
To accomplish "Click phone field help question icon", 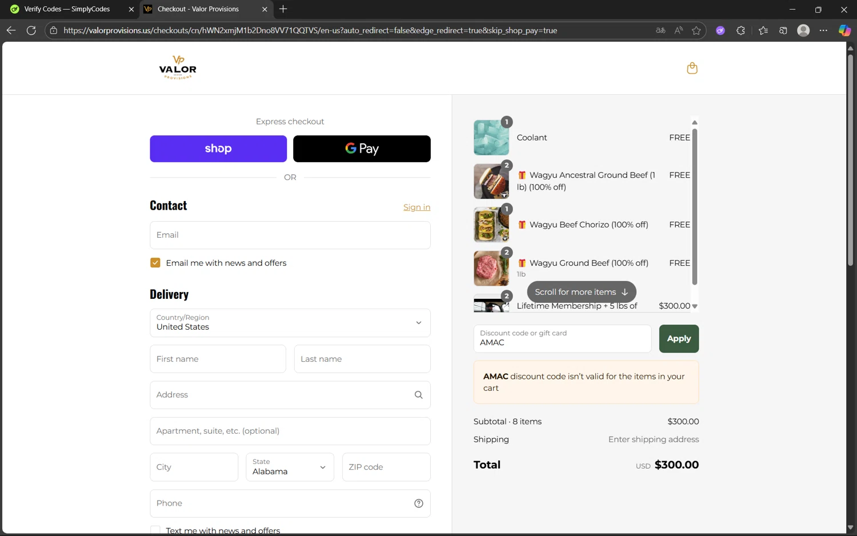I will coord(418,503).
